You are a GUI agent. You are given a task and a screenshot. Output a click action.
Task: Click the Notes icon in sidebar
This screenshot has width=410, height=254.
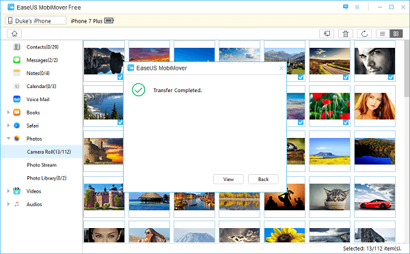pyautogui.click(x=16, y=73)
